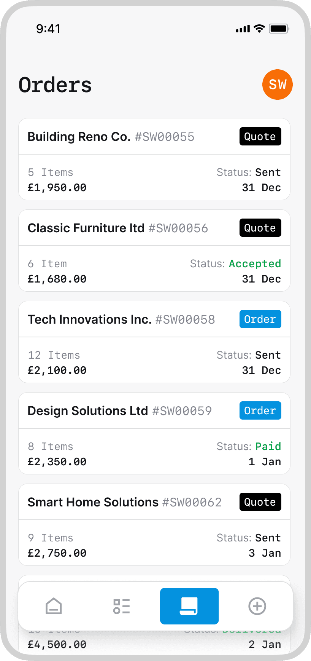Select the Paid status on Design Solutions
The image size is (311, 661).
point(268,446)
